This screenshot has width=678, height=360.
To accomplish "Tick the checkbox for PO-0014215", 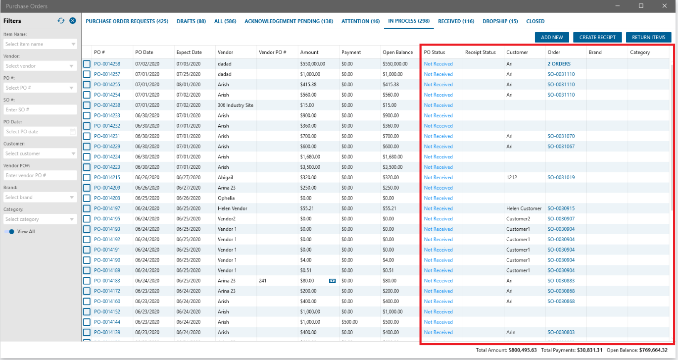I will click(x=87, y=177).
